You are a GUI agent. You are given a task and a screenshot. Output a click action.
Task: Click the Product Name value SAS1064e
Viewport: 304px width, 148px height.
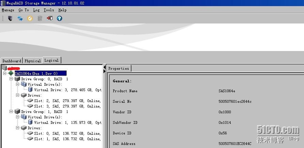click(227, 91)
